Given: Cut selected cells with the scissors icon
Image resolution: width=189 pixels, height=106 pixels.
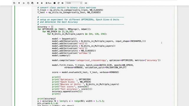Looking at the screenshot, I should click(24, 3).
